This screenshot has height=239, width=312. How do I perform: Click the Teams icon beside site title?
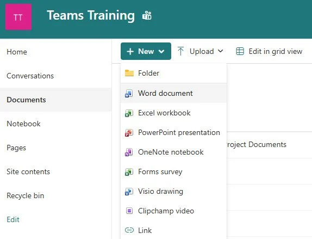(147, 15)
